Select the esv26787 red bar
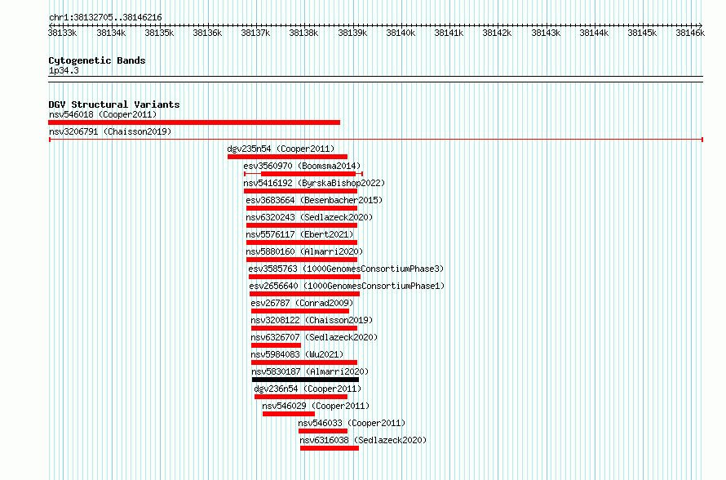The image size is (726, 480). click(x=300, y=311)
